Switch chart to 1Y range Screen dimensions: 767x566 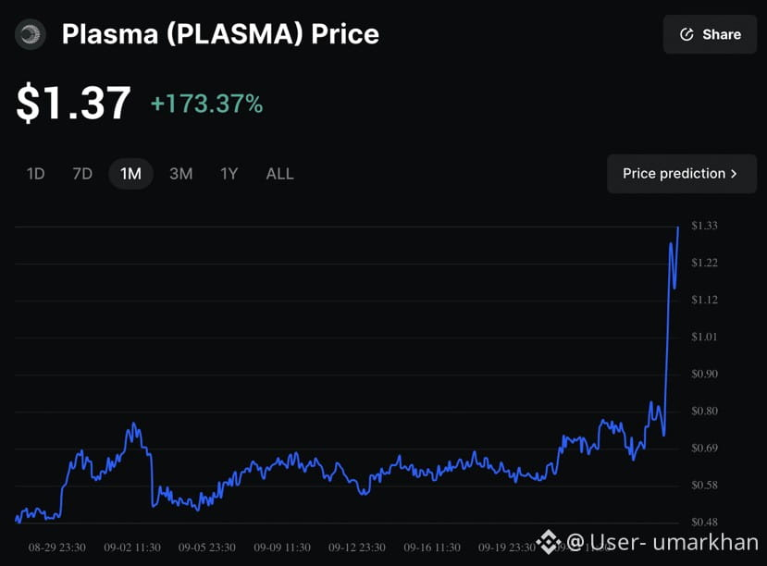[x=229, y=174]
